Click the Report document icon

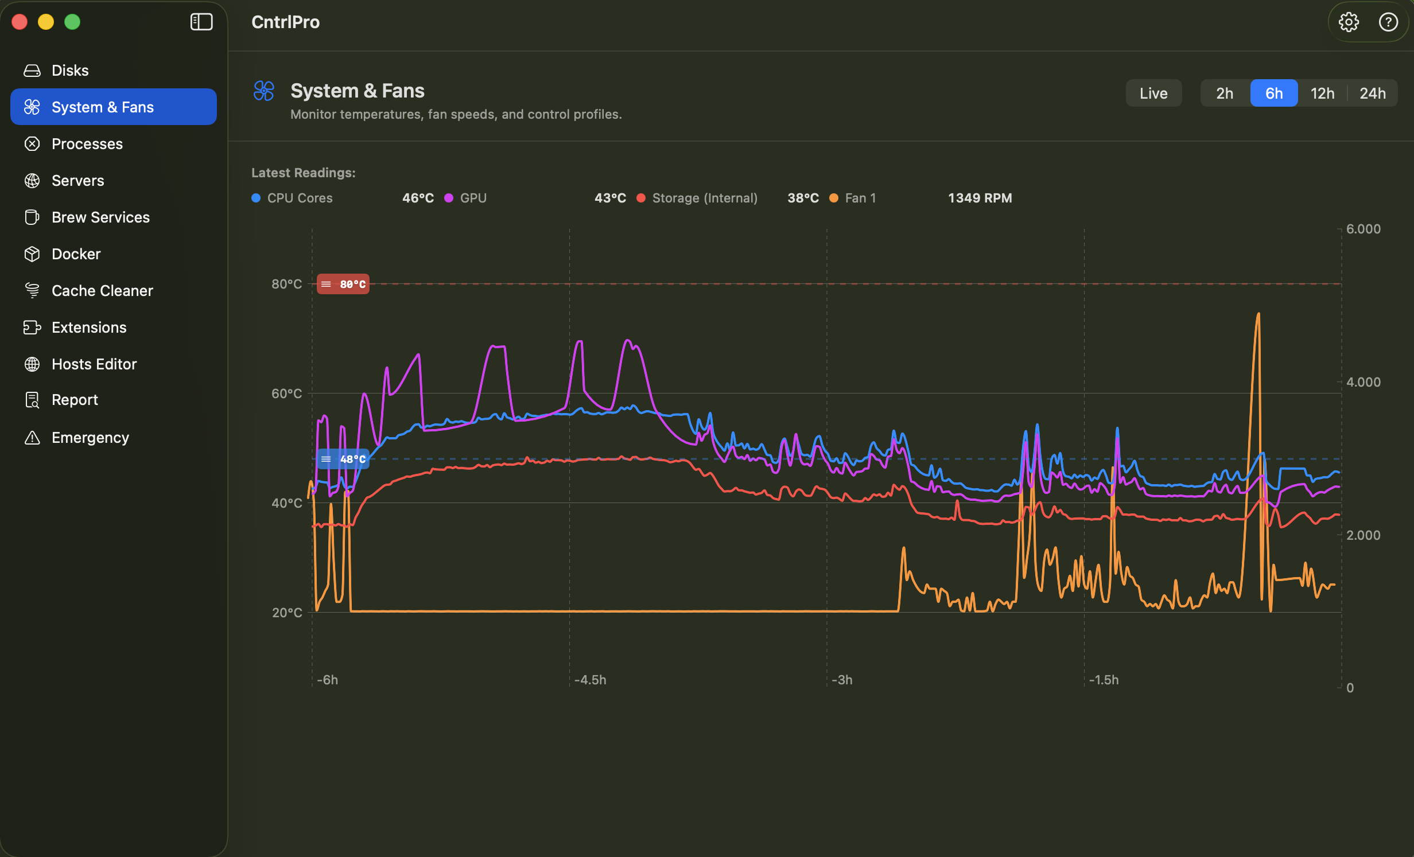(x=32, y=400)
